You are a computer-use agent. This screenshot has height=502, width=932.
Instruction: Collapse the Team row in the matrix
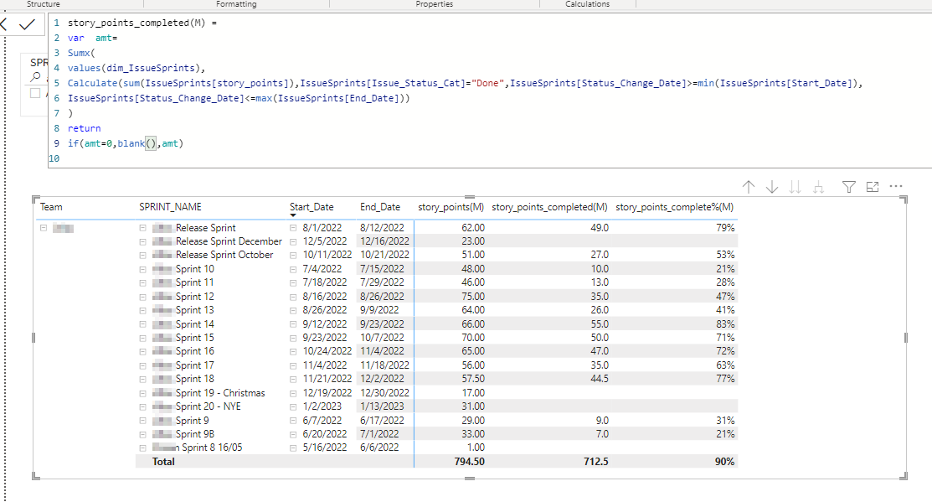(x=44, y=228)
